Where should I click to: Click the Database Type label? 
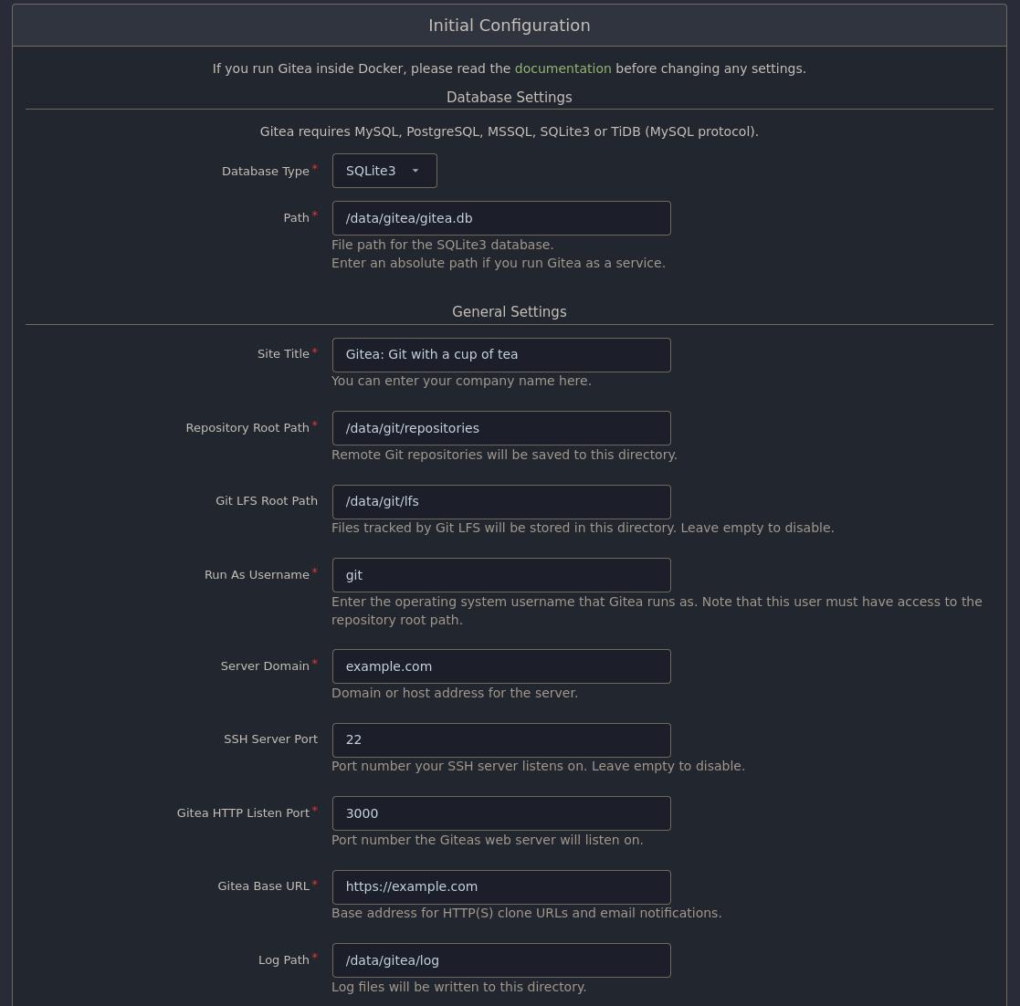pyautogui.click(x=265, y=172)
